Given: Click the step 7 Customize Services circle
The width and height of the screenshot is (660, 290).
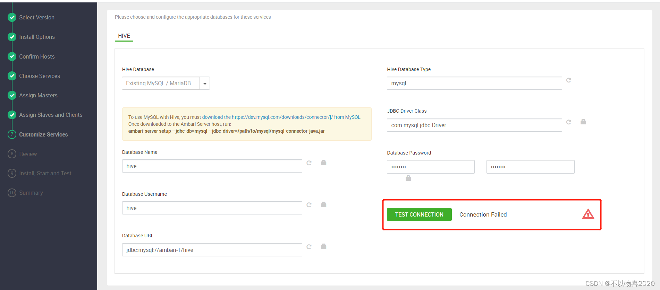Looking at the screenshot, I should coord(12,134).
